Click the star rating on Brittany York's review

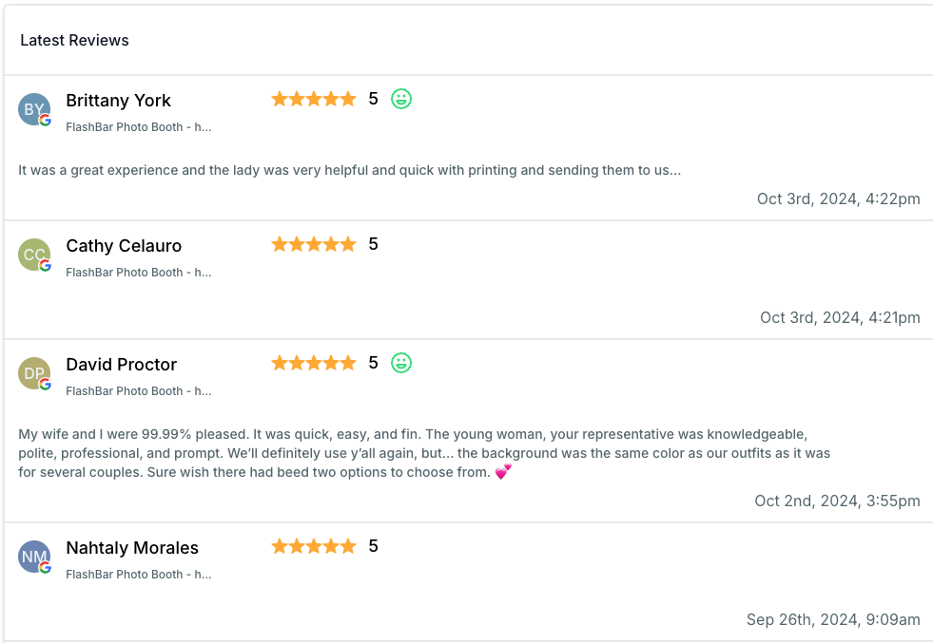click(314, 99)
